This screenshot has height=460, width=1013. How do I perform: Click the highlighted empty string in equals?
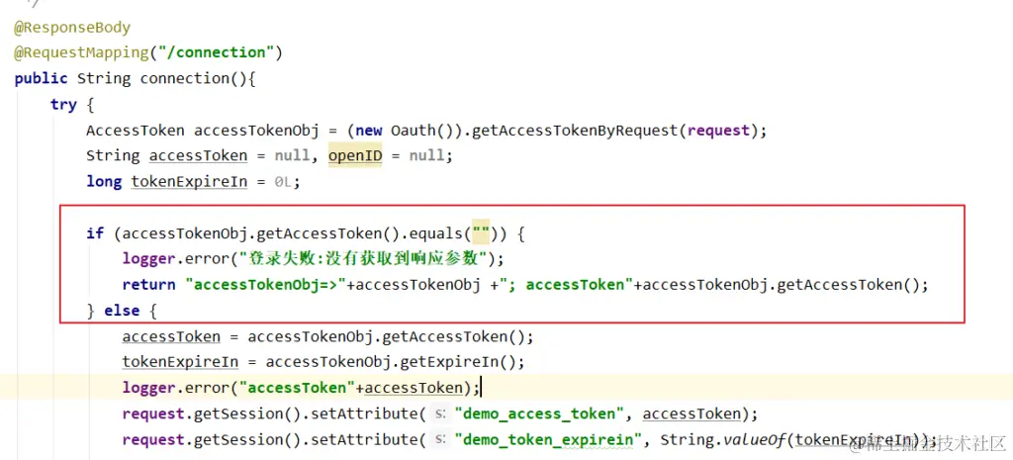(x=481, y=233)
